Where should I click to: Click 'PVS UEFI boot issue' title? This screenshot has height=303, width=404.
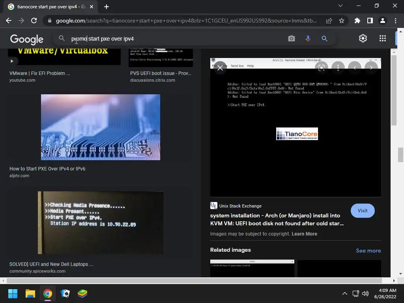161,73
